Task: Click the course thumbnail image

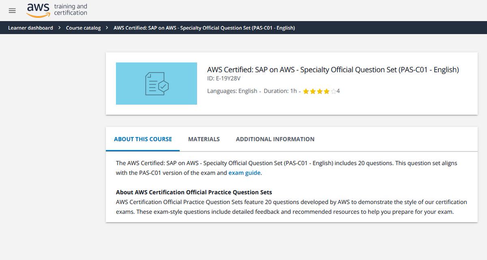Action: [x=156, y=83]
